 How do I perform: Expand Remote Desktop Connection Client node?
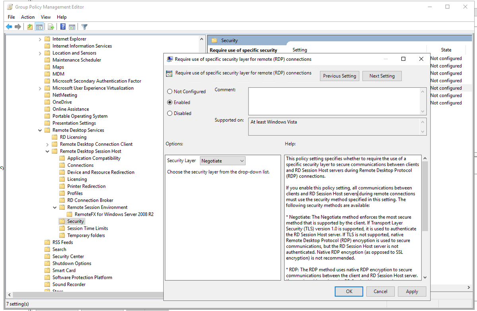click(x=47, y=144)
